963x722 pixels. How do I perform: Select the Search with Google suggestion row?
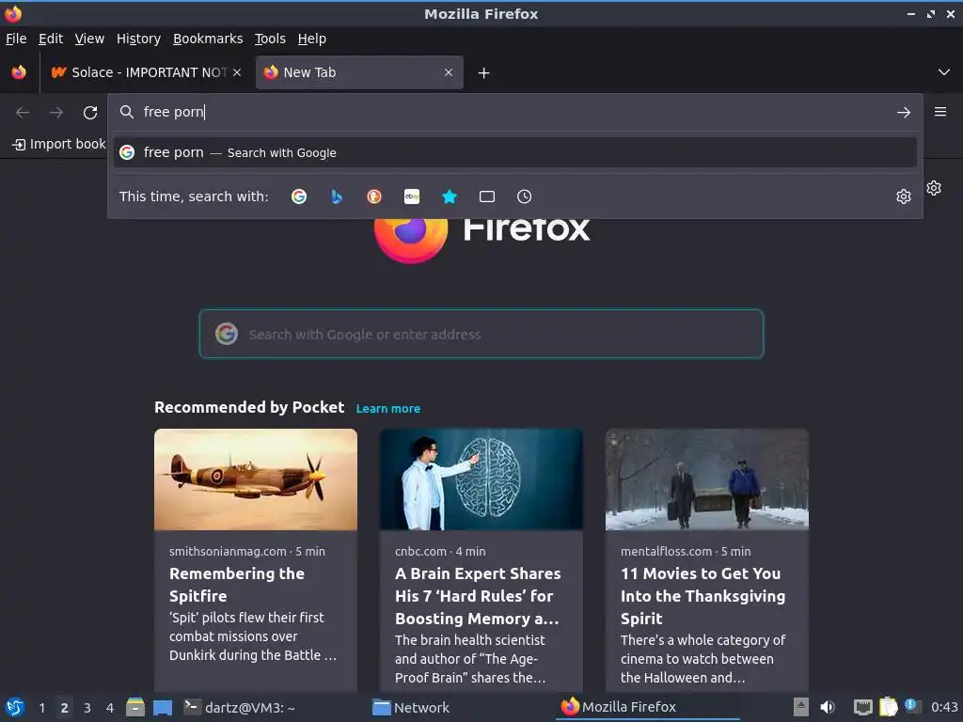tap(514, 152)
